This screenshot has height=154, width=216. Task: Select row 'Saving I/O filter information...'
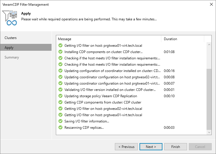(131, 121)
